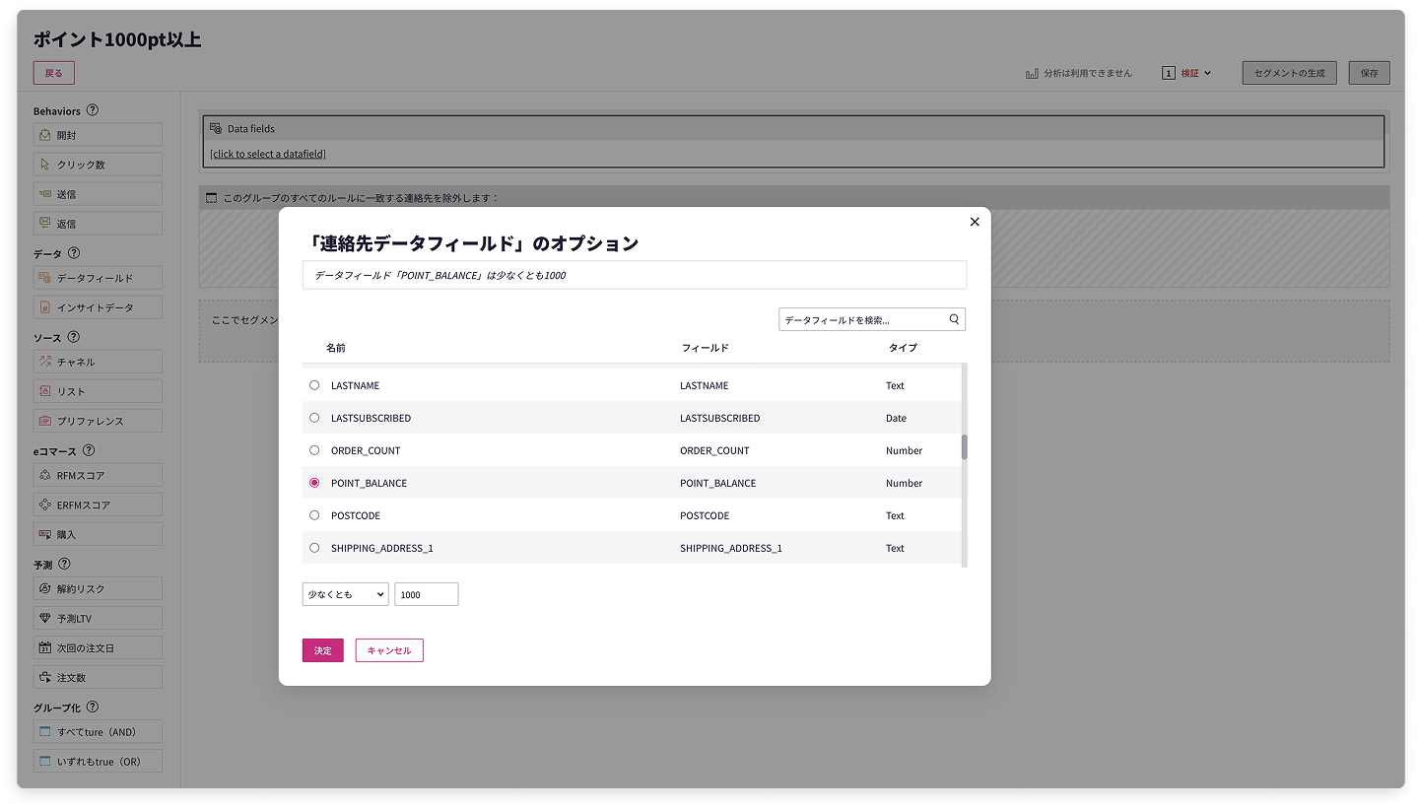The image size is (1418, 809).
Task: Open the 少なくとも operator dropdown
Action: pos(345,594)
